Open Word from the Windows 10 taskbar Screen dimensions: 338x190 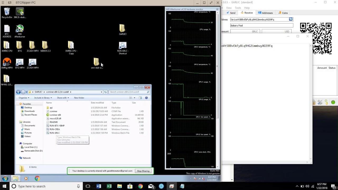click(x=98, y=186)
